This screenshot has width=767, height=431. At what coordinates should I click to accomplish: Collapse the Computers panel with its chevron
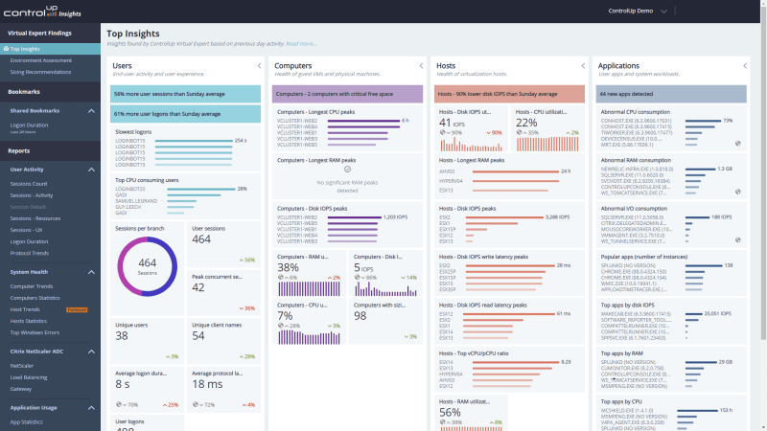pyautogui.click(x=421, y=66)
